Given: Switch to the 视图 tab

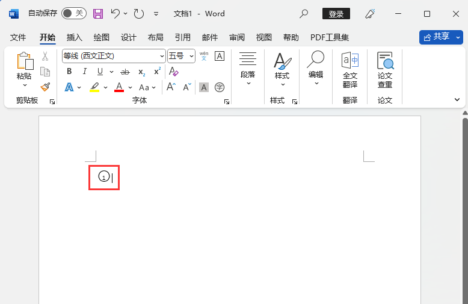Looking at the screenshot, I should coord(264,37).
